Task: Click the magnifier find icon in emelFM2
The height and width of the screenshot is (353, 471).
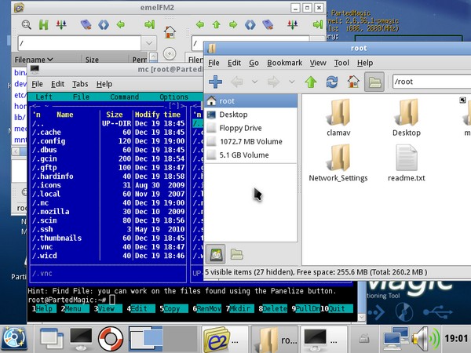Action: 27,25
